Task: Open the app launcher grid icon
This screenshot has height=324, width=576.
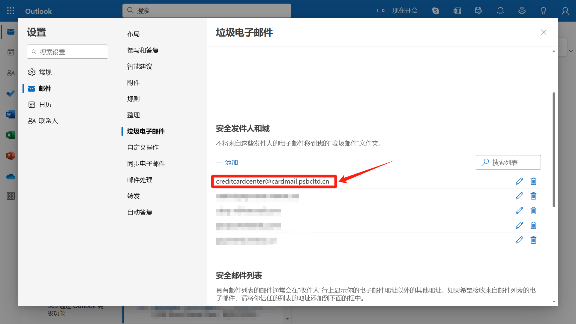Action: click(x=10, y=11)
